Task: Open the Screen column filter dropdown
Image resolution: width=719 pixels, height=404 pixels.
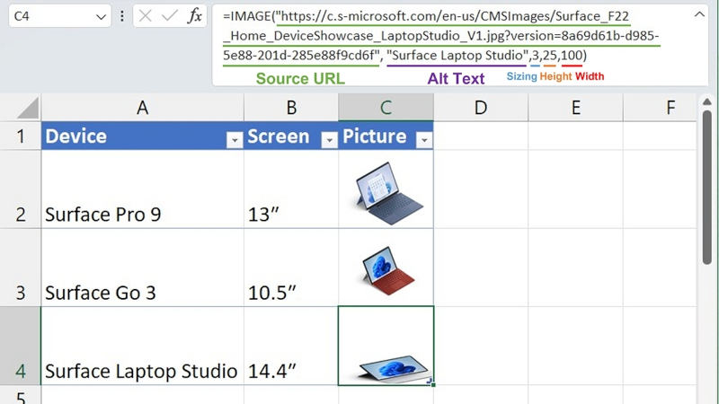Action: pos(329,140)
